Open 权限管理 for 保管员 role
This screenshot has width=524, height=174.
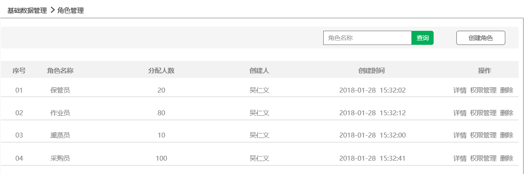483,90
